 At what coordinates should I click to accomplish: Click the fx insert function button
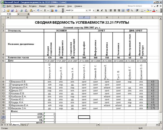tap(28, 14)
